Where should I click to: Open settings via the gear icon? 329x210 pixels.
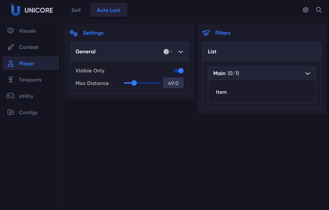click(x=306, y=10)
